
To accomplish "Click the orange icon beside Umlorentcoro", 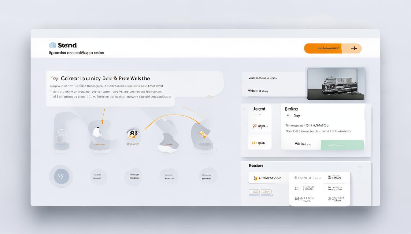I will coord(255,178).
